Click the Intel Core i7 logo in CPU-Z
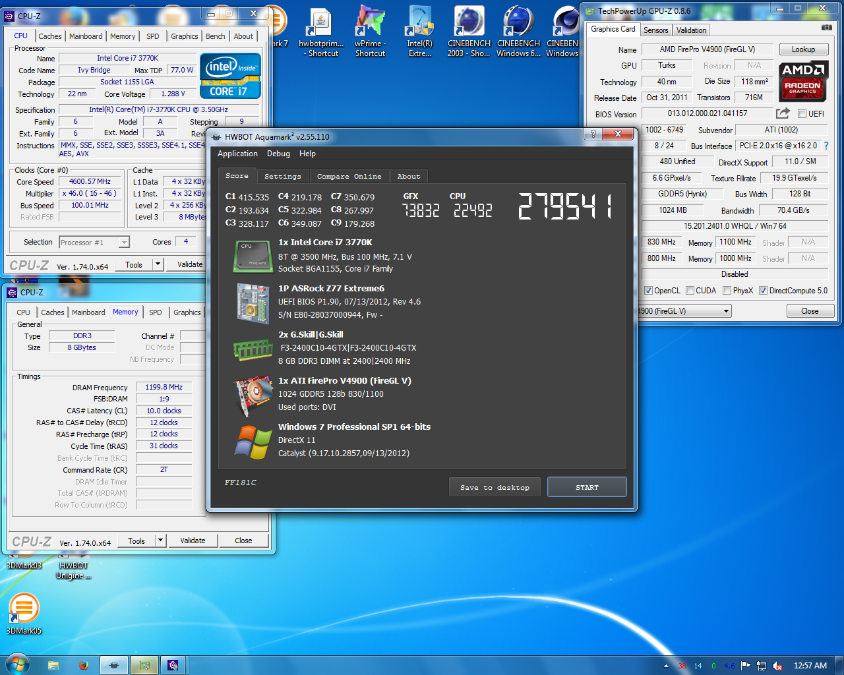844x675 pixels. click(230, 76)
